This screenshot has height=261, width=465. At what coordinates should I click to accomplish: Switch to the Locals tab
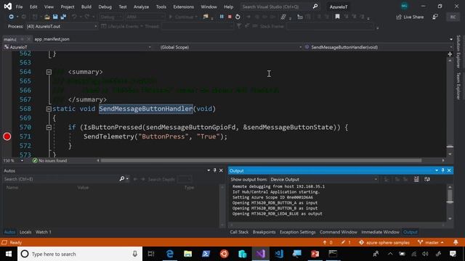pyautogui.click(x=25, y=232)
